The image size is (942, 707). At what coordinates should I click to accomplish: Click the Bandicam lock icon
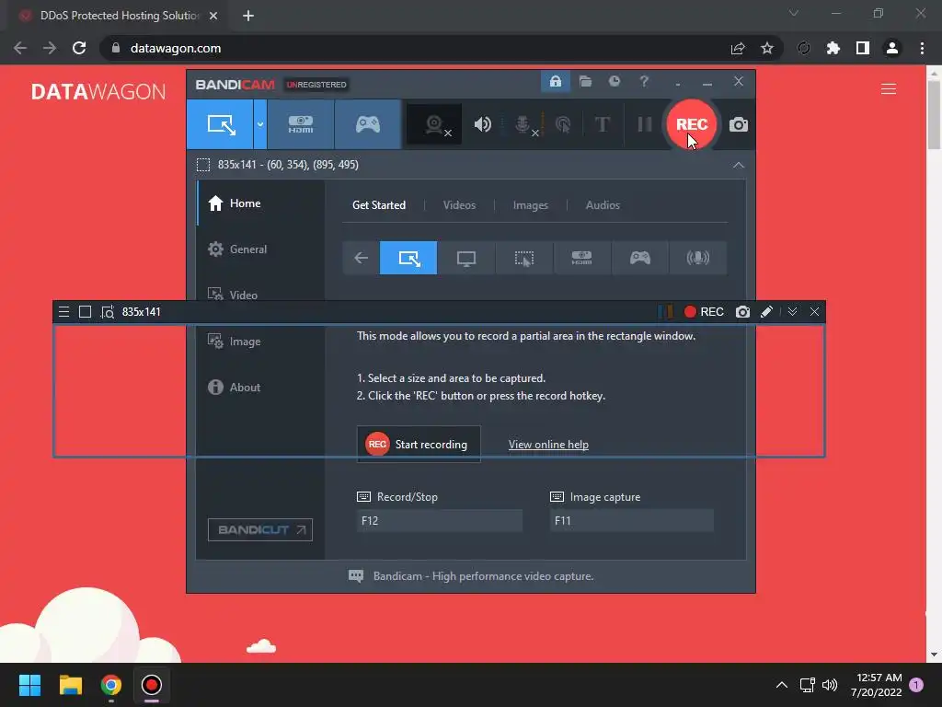click(555, 81)
